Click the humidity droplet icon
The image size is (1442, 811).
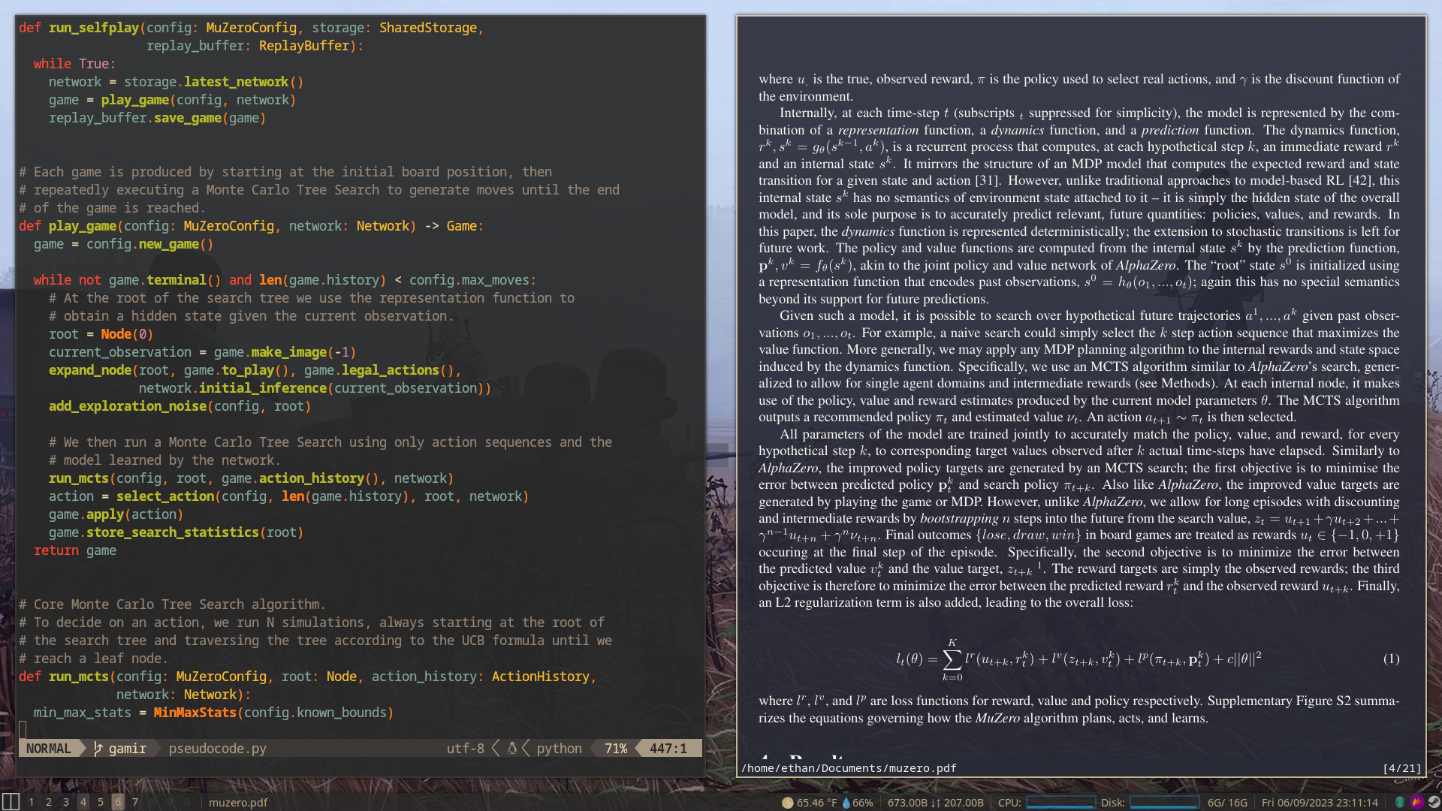tap(846, 802)
